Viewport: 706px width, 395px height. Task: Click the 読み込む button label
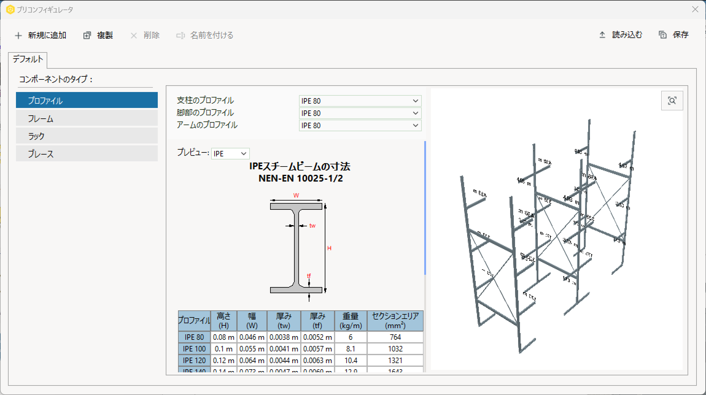(x=627, y=35)
